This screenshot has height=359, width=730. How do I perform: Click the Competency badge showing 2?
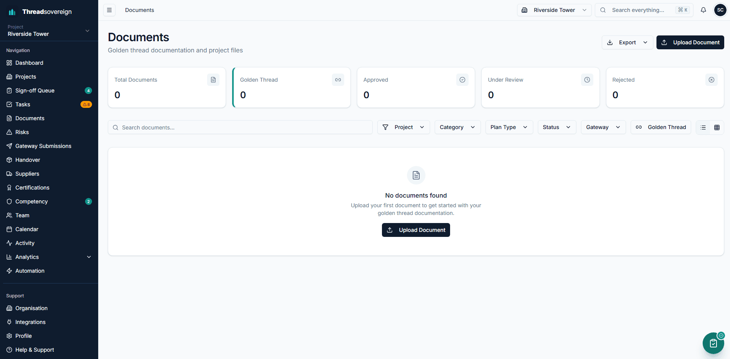pos(89,201)
